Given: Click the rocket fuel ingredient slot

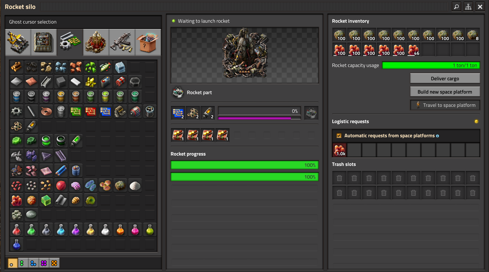Looking at the screenshot, I should click(x=208, y=113).
